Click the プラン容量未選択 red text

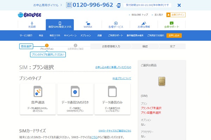[x=151, y=113]
